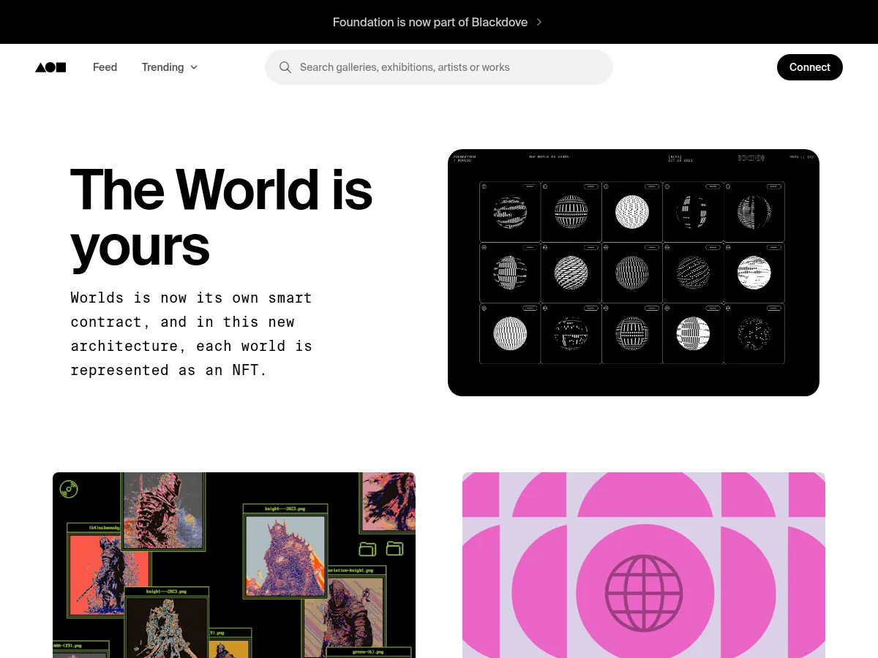This screenshot has width=878, height=658.
Task: Click the row of sphere glyphs at hero top right
Action: [x=751, y=157]
